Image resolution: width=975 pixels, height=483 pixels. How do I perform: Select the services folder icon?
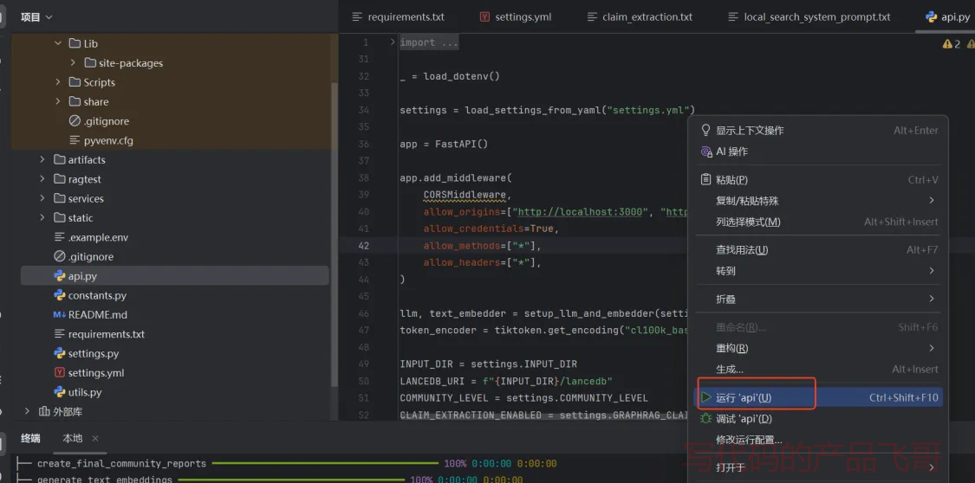60,199
